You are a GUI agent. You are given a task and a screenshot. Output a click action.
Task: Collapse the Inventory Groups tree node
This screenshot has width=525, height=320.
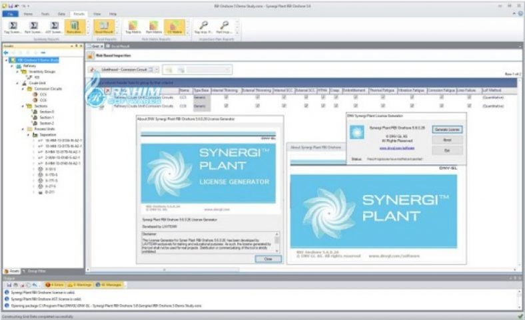point(17,72)
